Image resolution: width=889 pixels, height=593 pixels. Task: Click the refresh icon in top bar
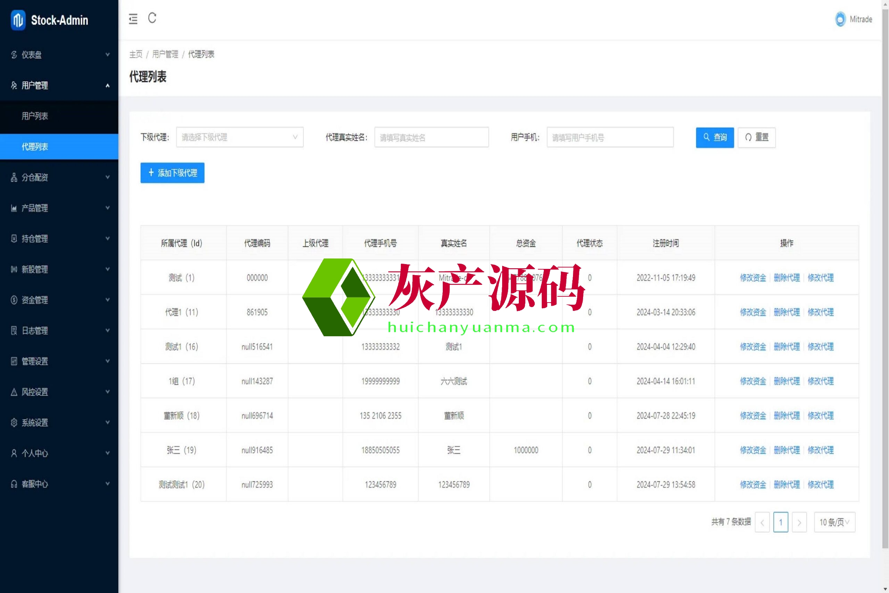pyautogui.click(x=152, y=18)
